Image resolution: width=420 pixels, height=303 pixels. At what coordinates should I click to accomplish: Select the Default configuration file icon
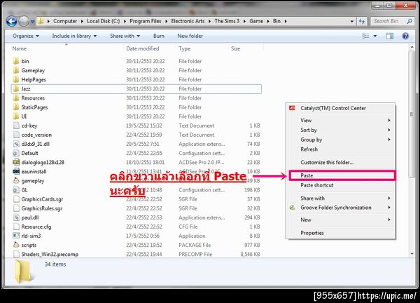click(16, 153)
